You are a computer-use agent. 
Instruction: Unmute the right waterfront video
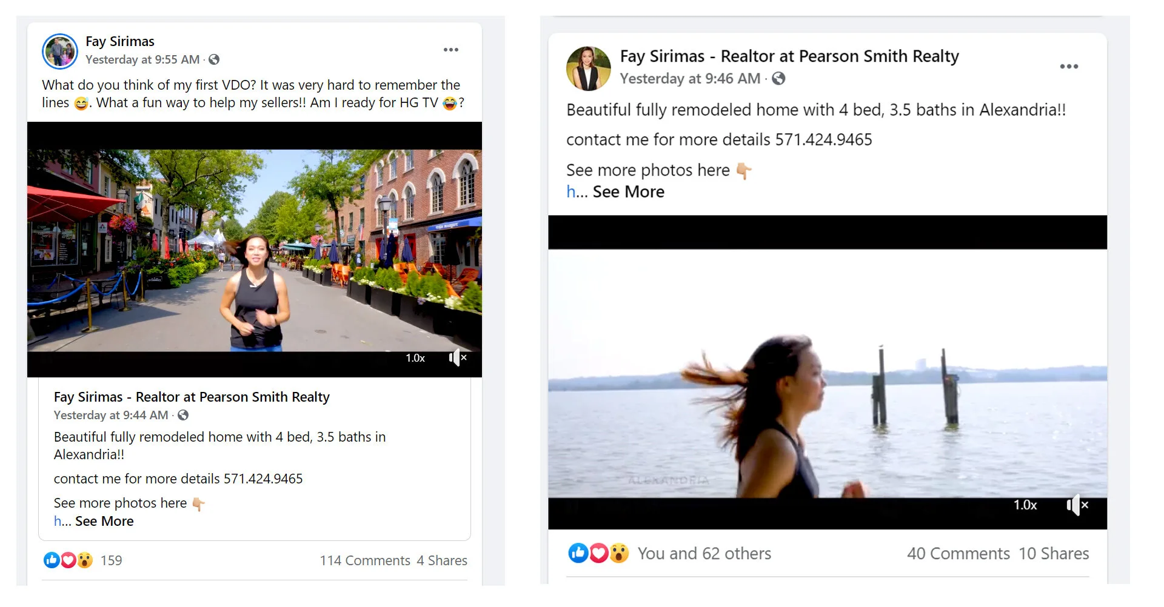tap(1077, 505)
